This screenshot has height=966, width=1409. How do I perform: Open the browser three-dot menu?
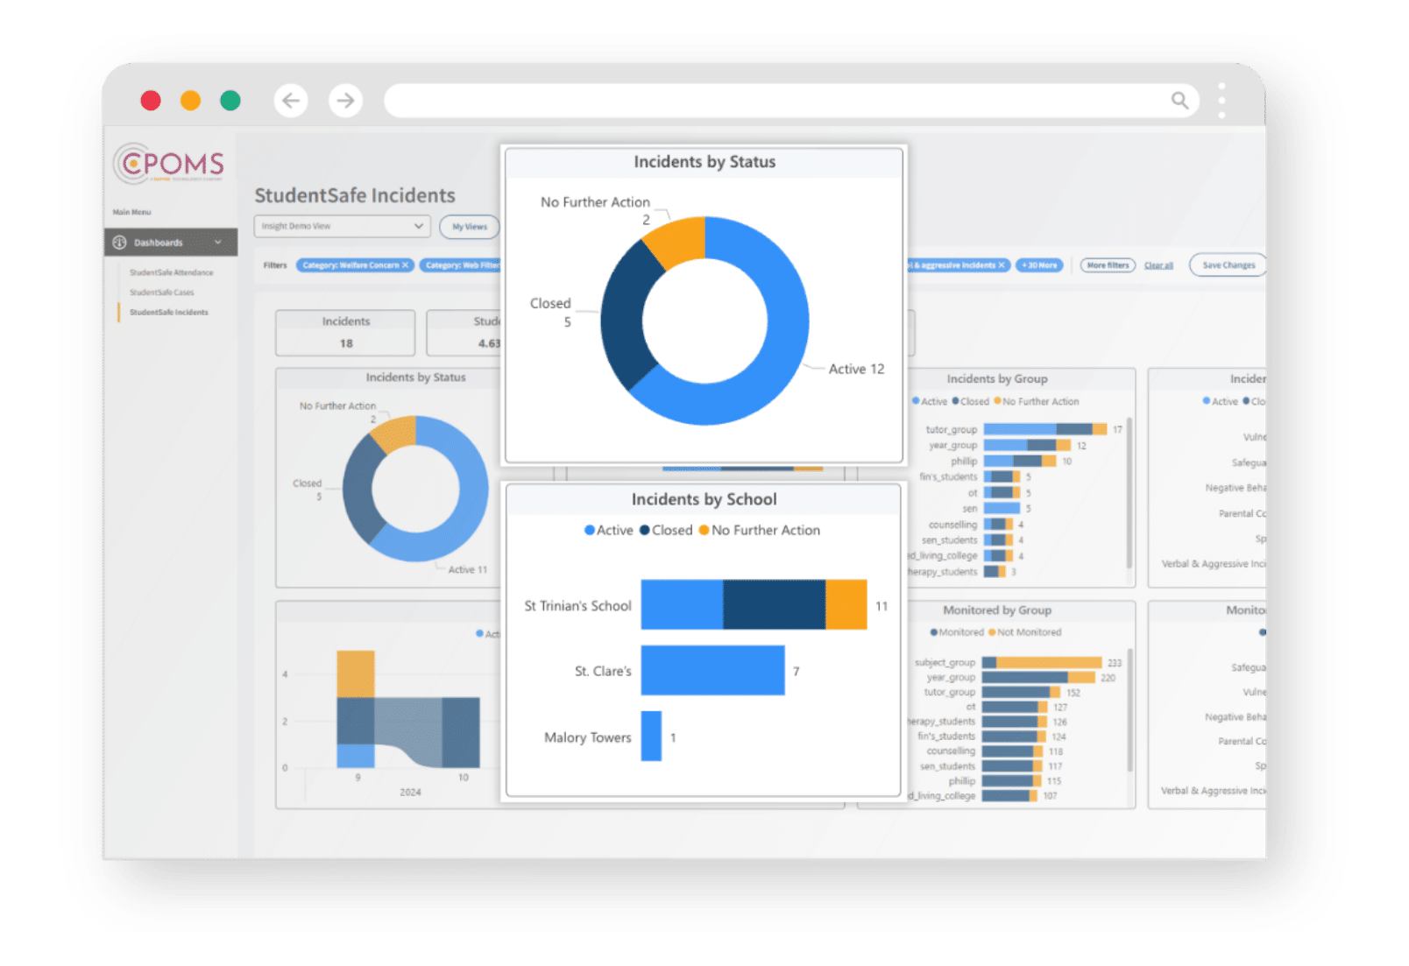tap(1221, 101)
